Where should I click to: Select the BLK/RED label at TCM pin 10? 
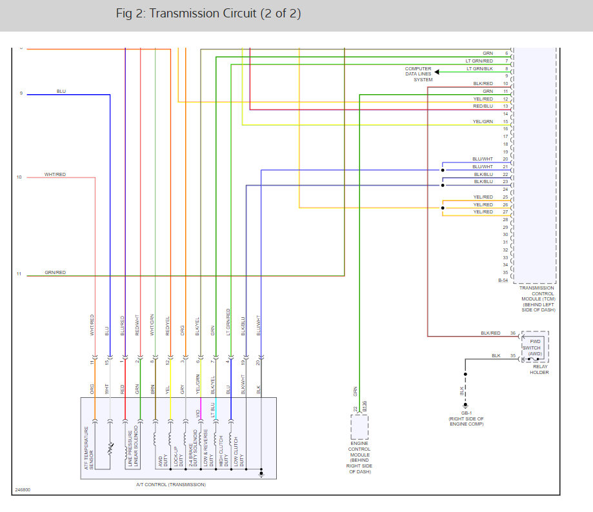(x=483, y=84)
